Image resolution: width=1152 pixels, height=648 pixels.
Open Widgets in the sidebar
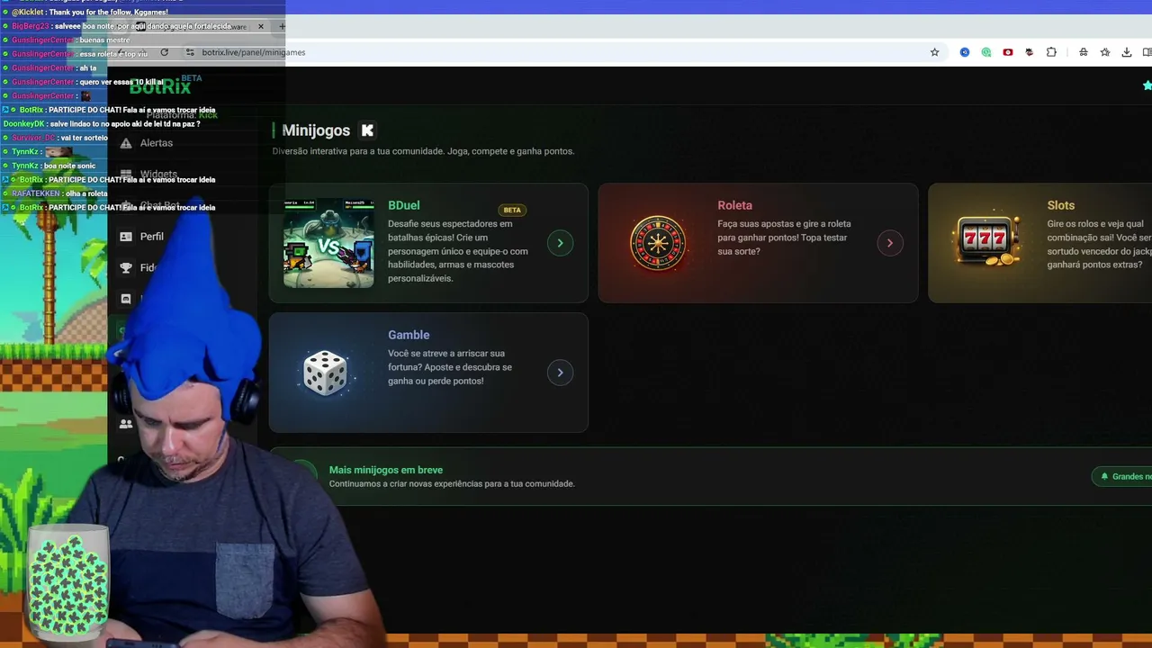[158, 175]
